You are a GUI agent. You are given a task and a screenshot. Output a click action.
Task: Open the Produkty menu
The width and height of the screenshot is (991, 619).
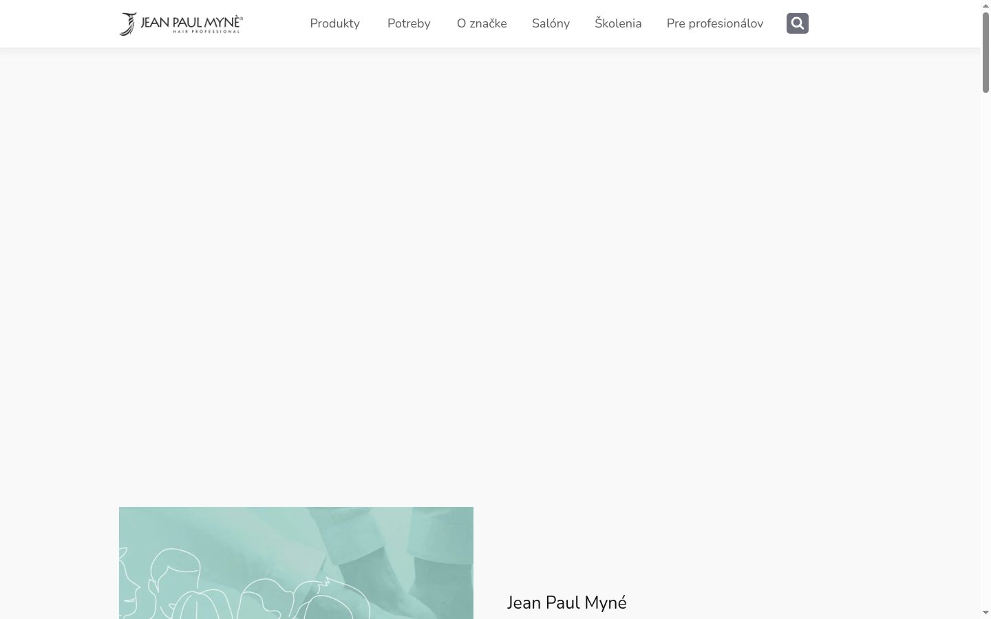pos(334,23)
